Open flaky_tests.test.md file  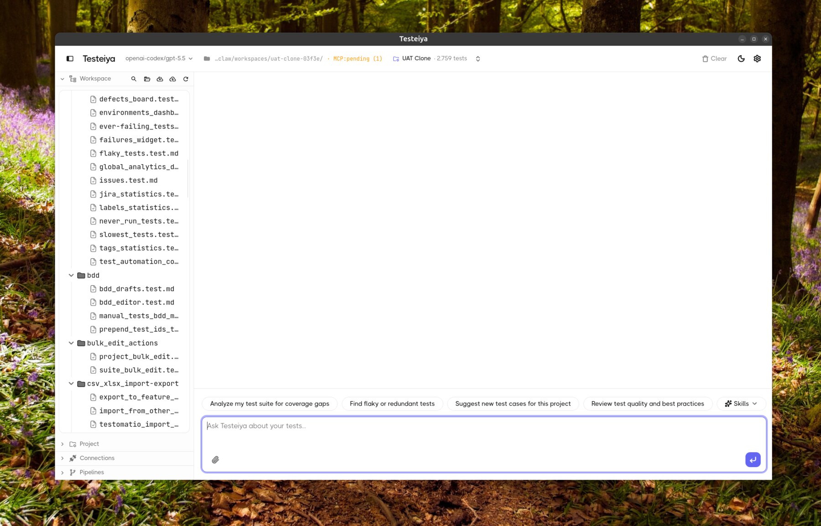[134, 153]
